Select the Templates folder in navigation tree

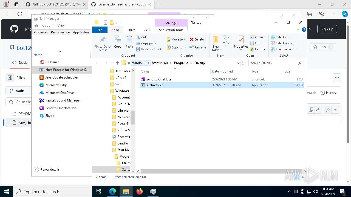pos(120,71)
